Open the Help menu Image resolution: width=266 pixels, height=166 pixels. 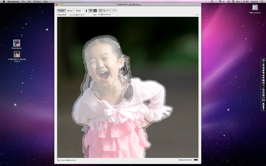(x=46, y=2)
